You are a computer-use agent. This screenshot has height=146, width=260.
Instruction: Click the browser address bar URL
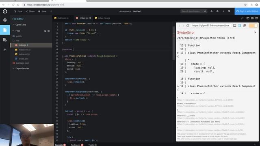45,5
